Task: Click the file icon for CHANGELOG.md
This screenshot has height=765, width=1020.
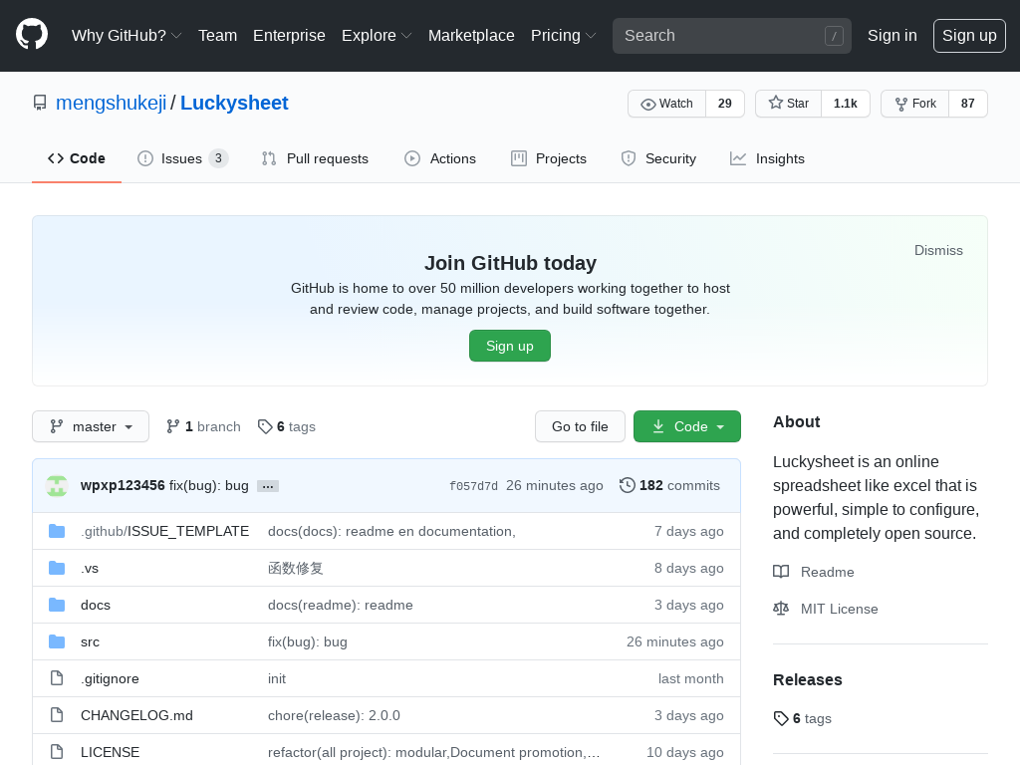Action: (x=57, y=715)
